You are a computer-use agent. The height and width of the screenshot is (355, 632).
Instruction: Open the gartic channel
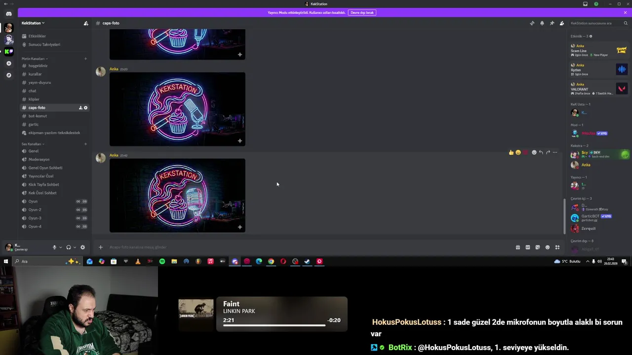[54, 124]
